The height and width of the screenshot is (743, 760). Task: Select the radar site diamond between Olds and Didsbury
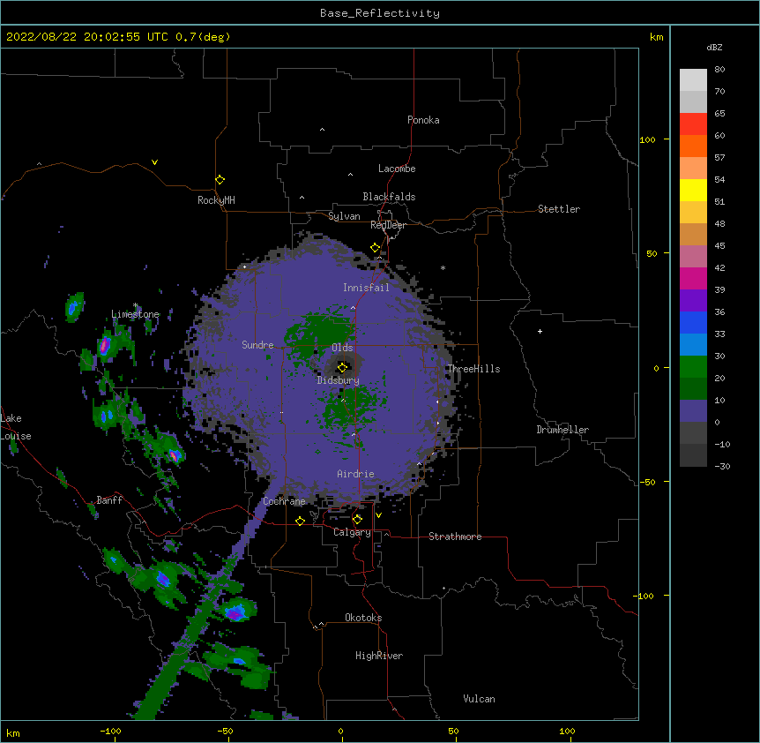click(342, 367)
